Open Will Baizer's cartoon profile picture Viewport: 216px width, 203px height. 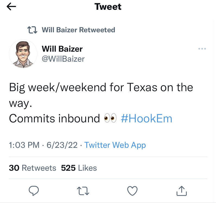click(x=23, y=54)
